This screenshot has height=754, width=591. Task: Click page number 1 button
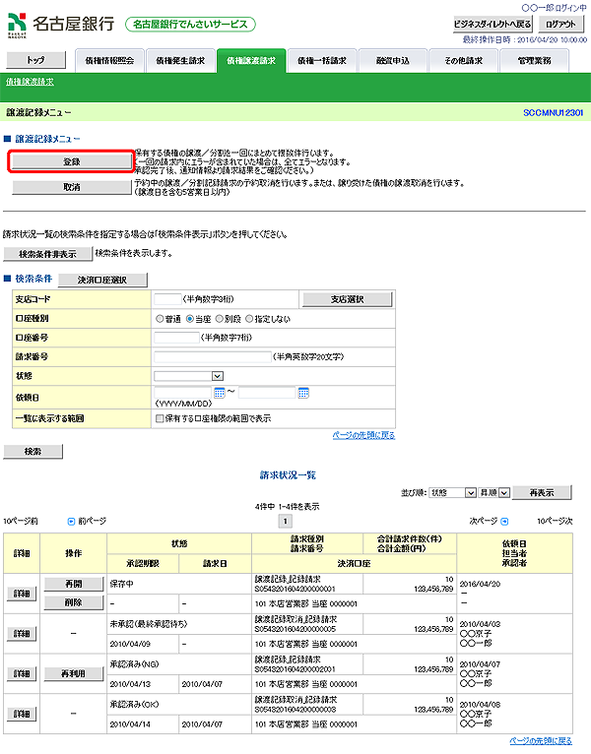click(286, 522)
